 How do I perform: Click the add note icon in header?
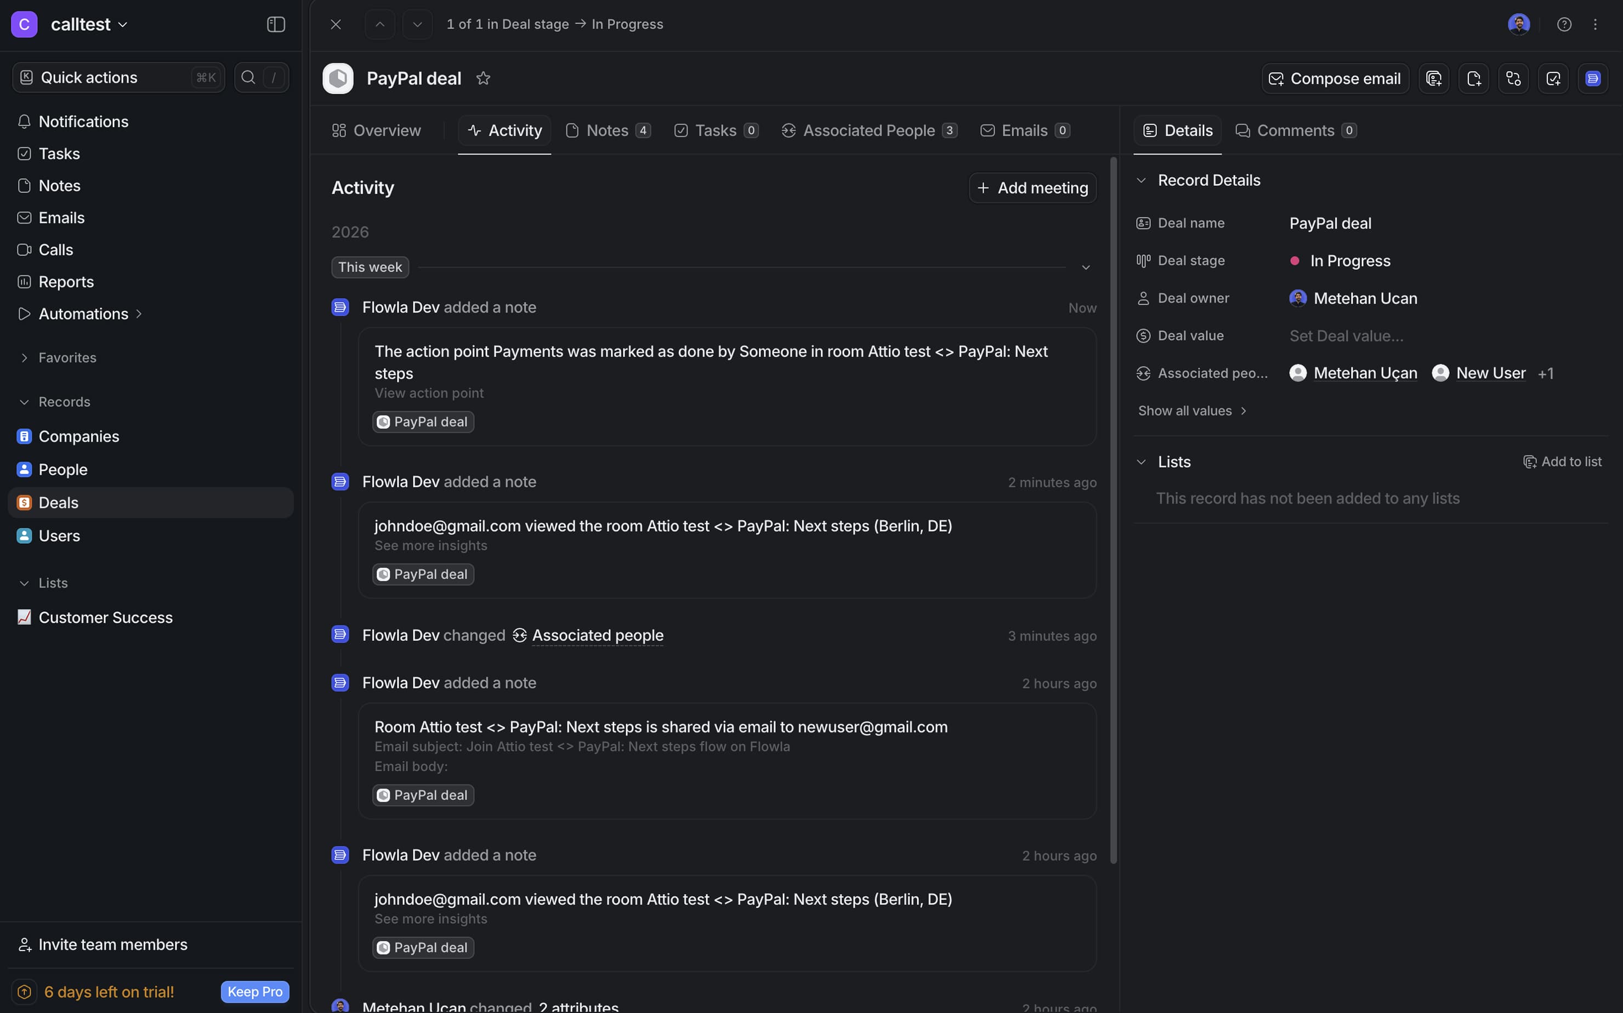click(1473, 78)
